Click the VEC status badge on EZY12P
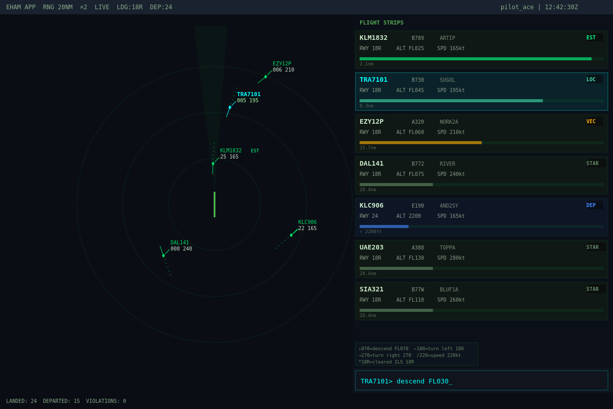The width and height of the screenshot is (613, 409). click(594, 121)
